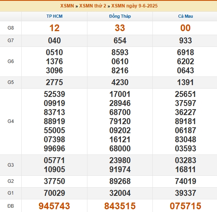
Task: Click G4 number 52539
Action: coord(54,94)
